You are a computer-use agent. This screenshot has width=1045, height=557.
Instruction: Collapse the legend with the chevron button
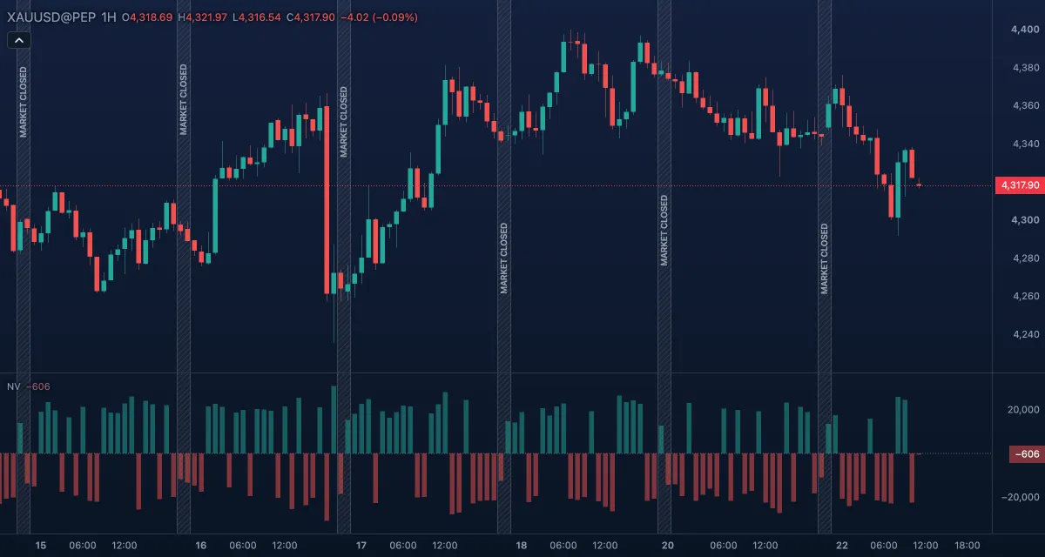pyautogui.click(x=19, y=39)
